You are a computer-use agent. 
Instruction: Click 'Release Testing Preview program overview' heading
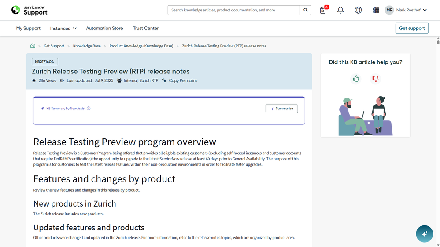pos(125,142)
